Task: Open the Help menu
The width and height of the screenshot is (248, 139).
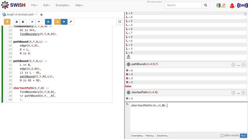Action: tap(79, 5)
